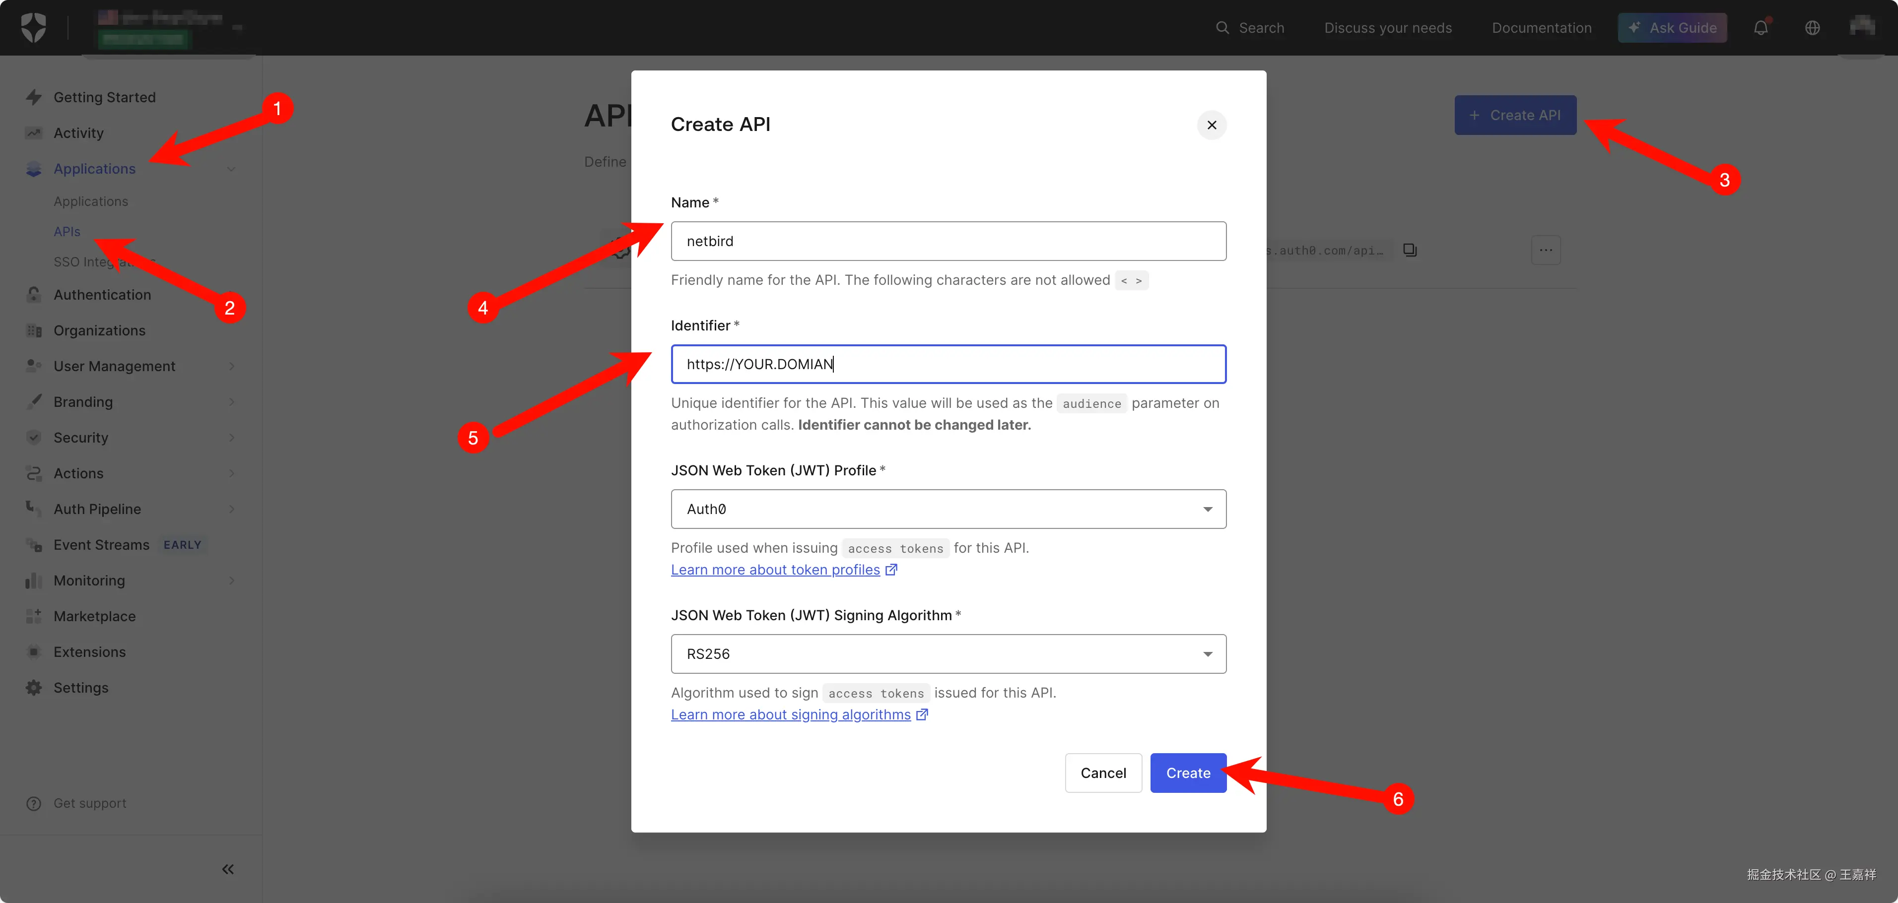
Task: Collapse sidebar with double-chevron icon
Action: coord(228,869)
